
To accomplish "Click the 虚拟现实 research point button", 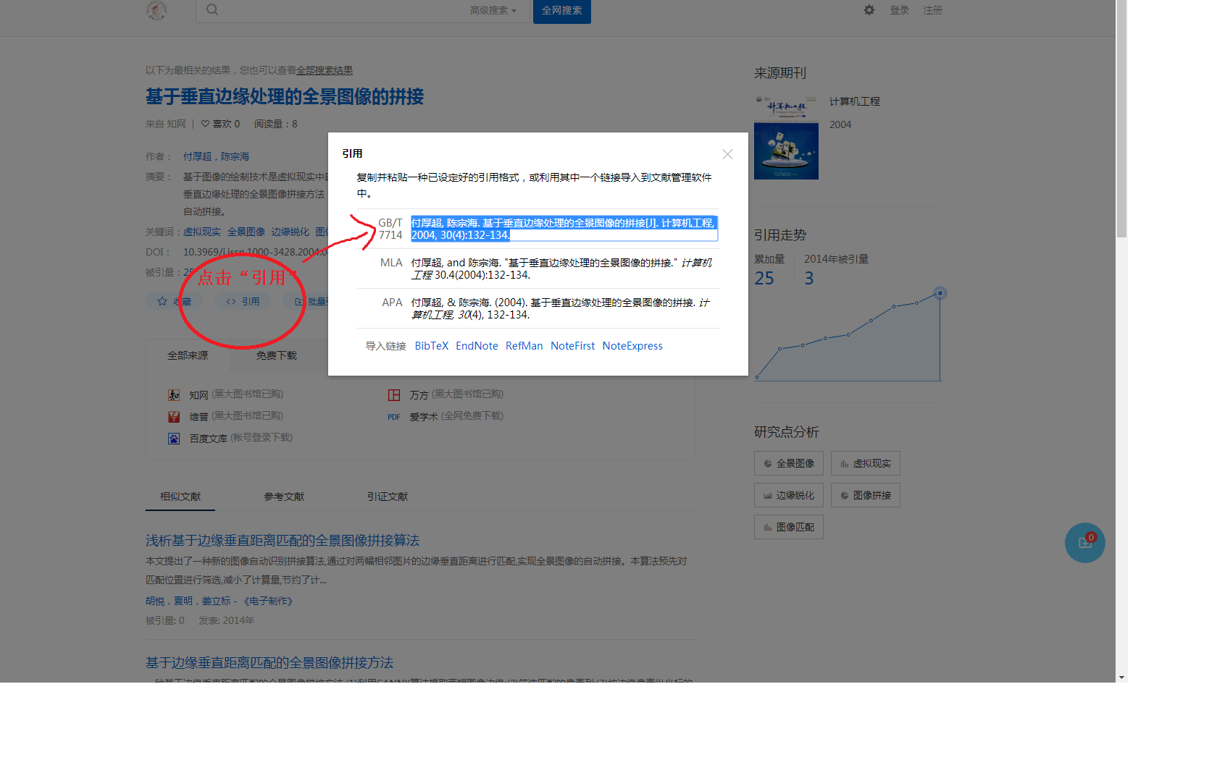I will [x=866, y=463].
